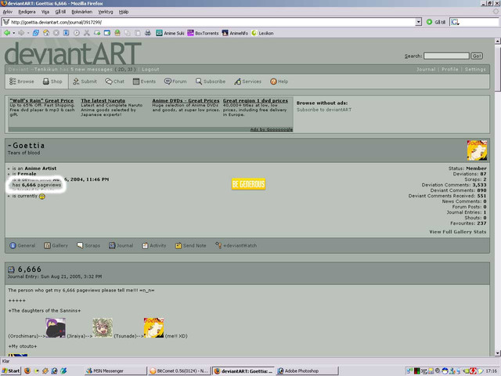Open the Journal profile tab
501x376 pixels.
point(121,245)
